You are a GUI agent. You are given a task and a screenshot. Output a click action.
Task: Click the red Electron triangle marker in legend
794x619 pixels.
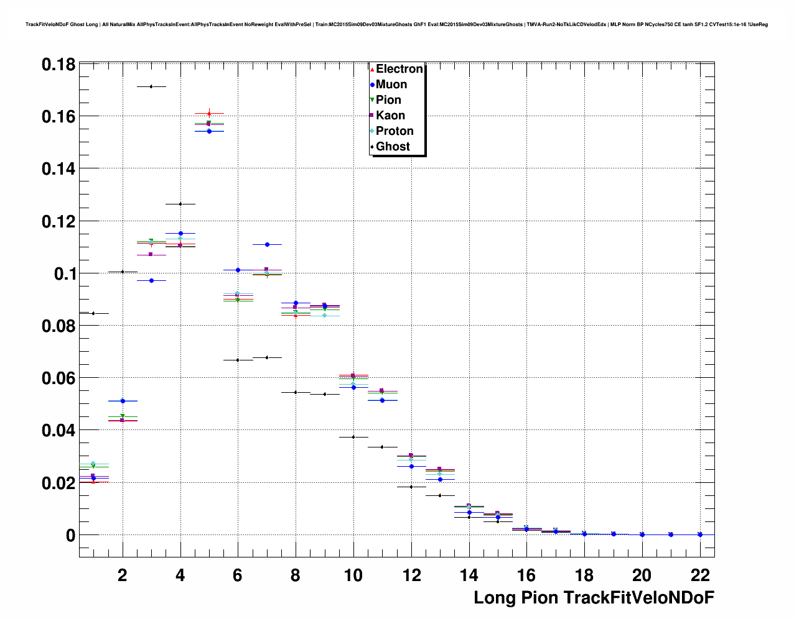click(372, 69)
